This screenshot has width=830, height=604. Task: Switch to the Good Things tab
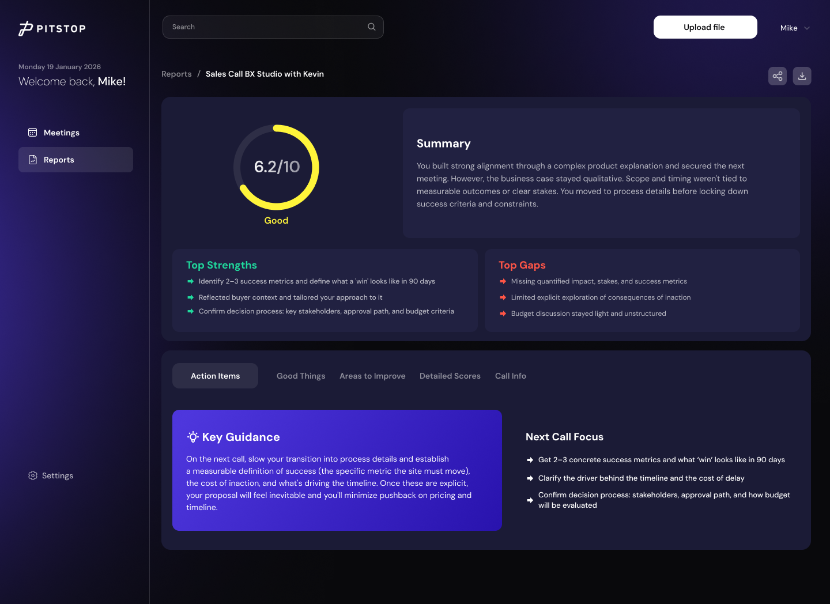pyautogui.click(x=301, y=376)
